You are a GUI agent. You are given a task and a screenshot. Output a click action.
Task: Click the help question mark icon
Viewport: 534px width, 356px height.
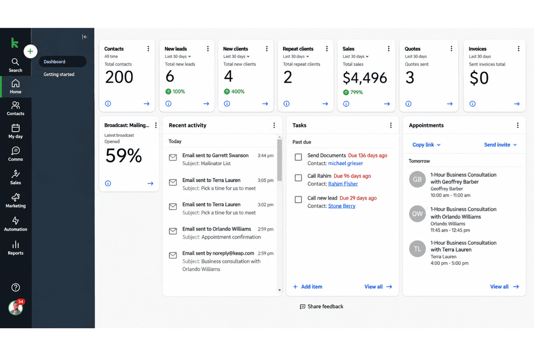(x=16, y=287)
